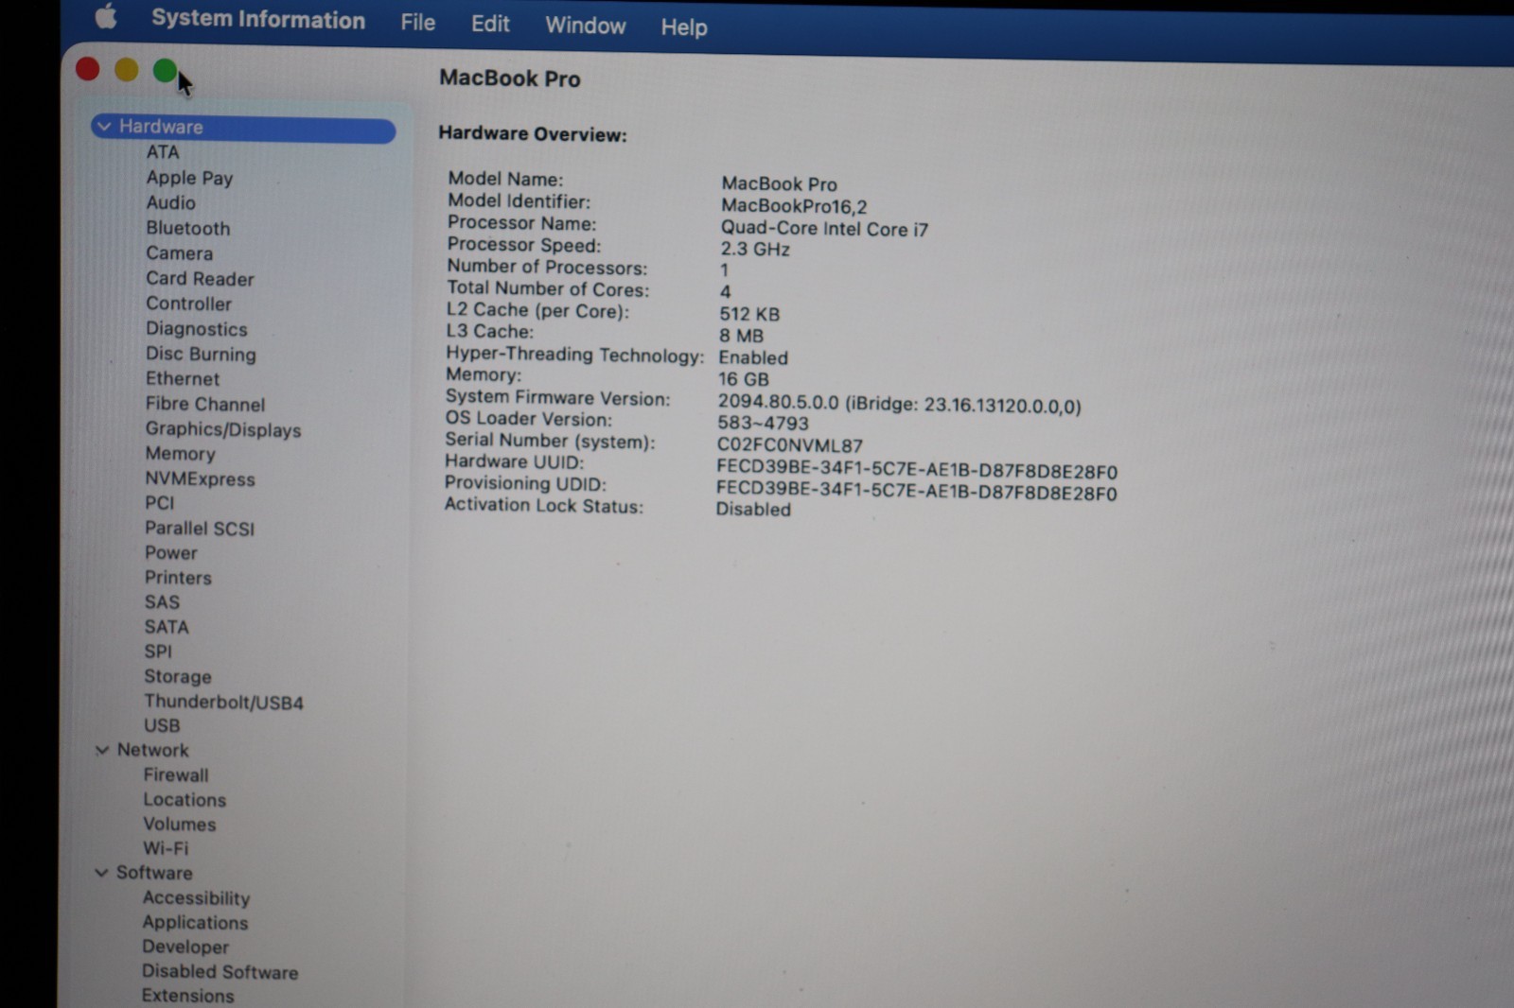The width and height of the screenshot is (1514, 1008).
Task: Click the System Firmware Version value
Action: (x=899, y=405)
